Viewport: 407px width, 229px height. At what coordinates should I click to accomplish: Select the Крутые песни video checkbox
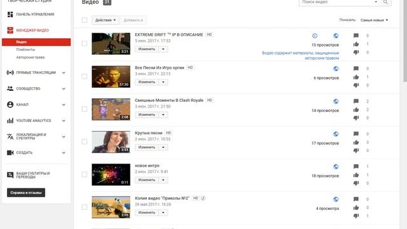(85, 142)
